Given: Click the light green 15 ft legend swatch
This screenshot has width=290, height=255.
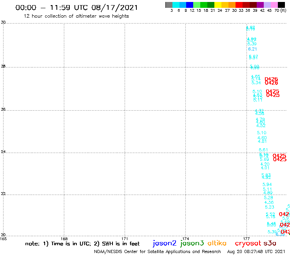Looking at the screenshot, I should coord(197,5).
